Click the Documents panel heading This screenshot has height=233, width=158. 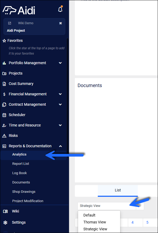90,85
